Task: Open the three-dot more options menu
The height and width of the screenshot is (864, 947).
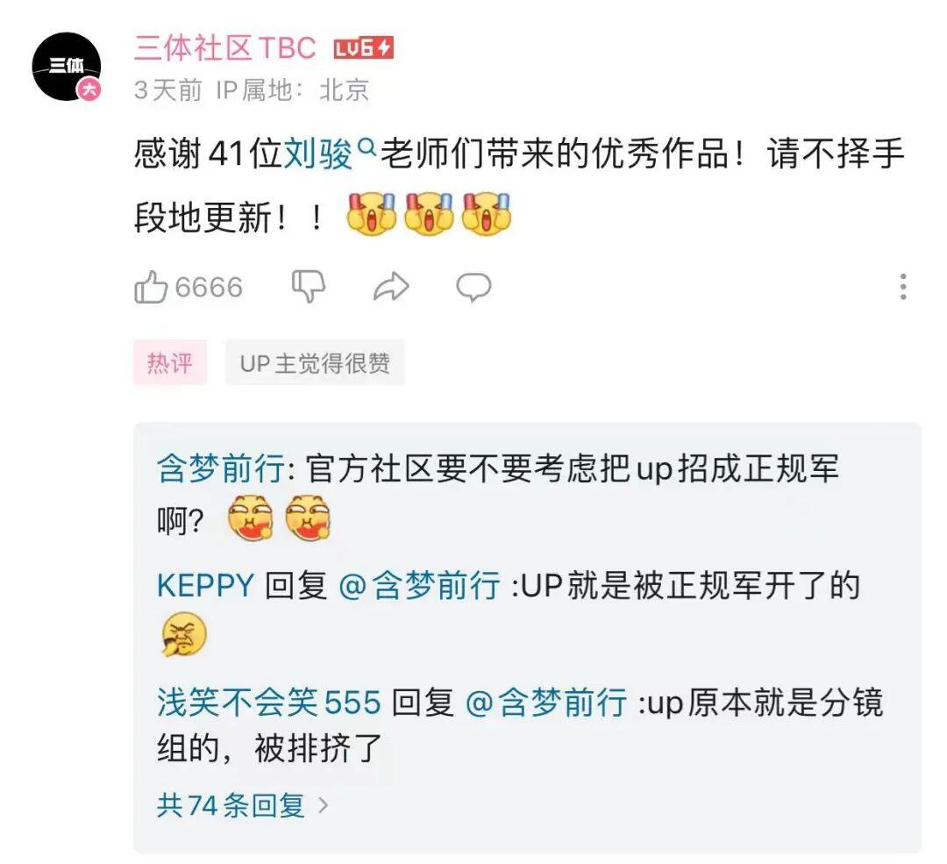Action: (x=903, y=286)
